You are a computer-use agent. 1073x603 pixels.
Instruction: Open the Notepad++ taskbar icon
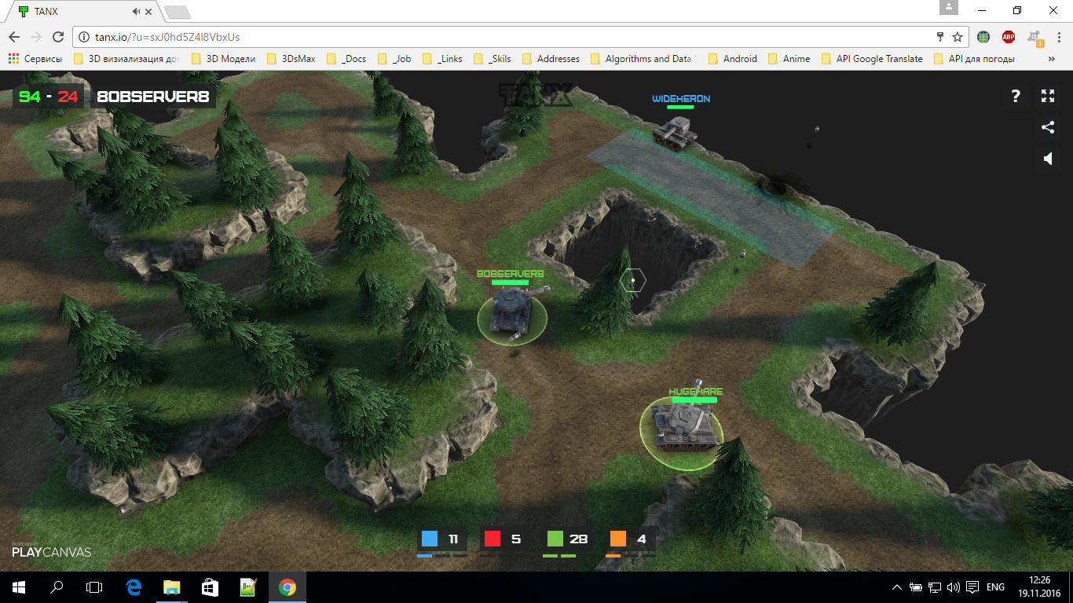point(248,587)
